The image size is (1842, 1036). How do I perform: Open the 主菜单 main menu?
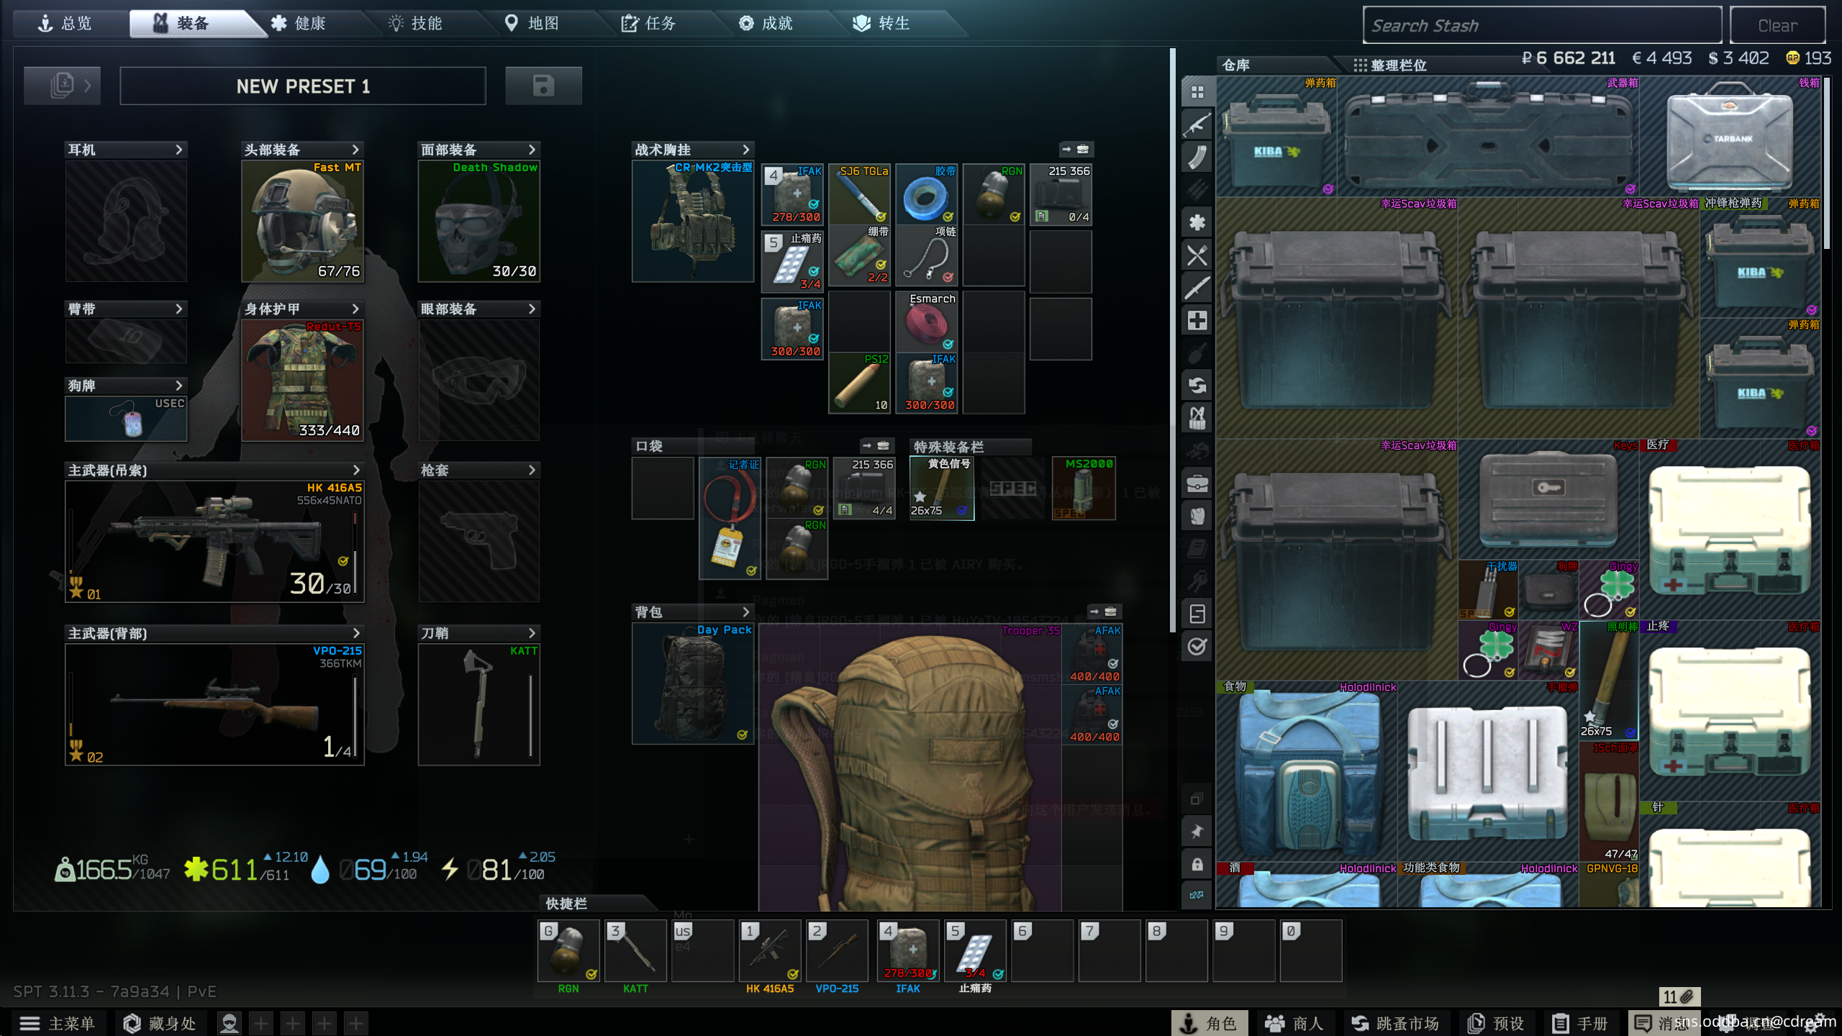(x=58, y=1023)
